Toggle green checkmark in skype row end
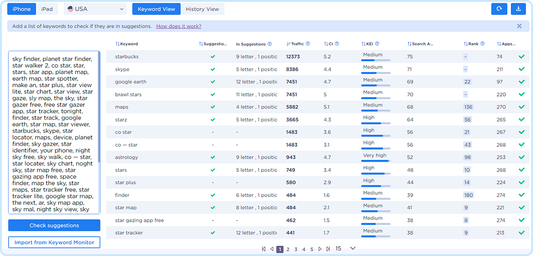533x256 pixels. coord(521,69)
